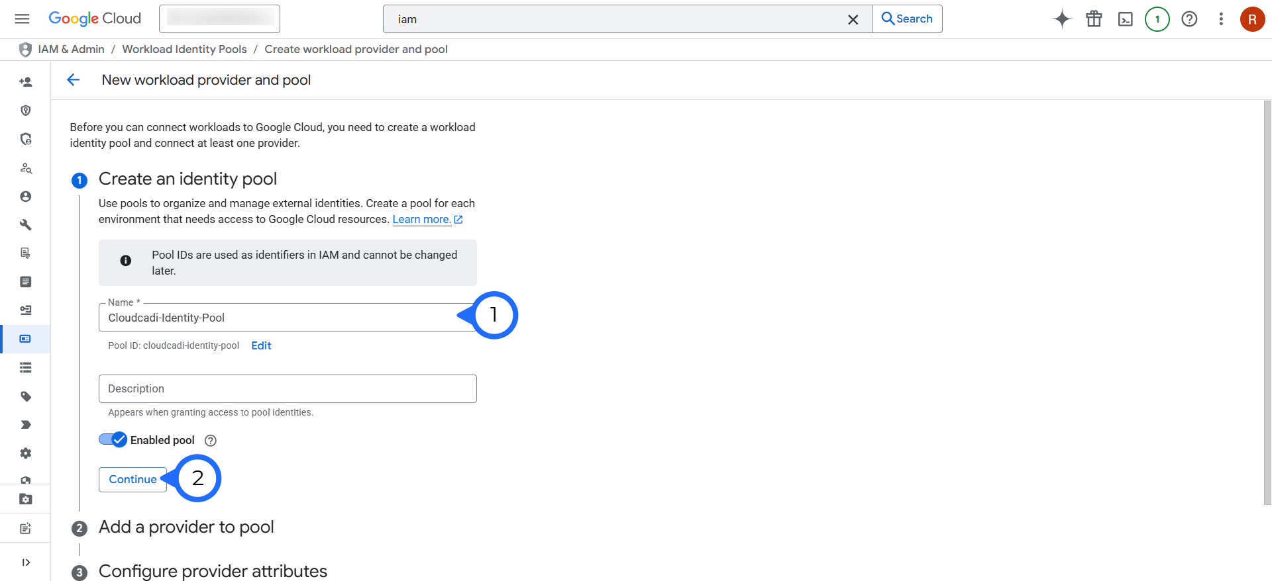Open the project selector dropdown
Image resolution: width=1272 pixels, height=581 pixels.
click(219, 19)
